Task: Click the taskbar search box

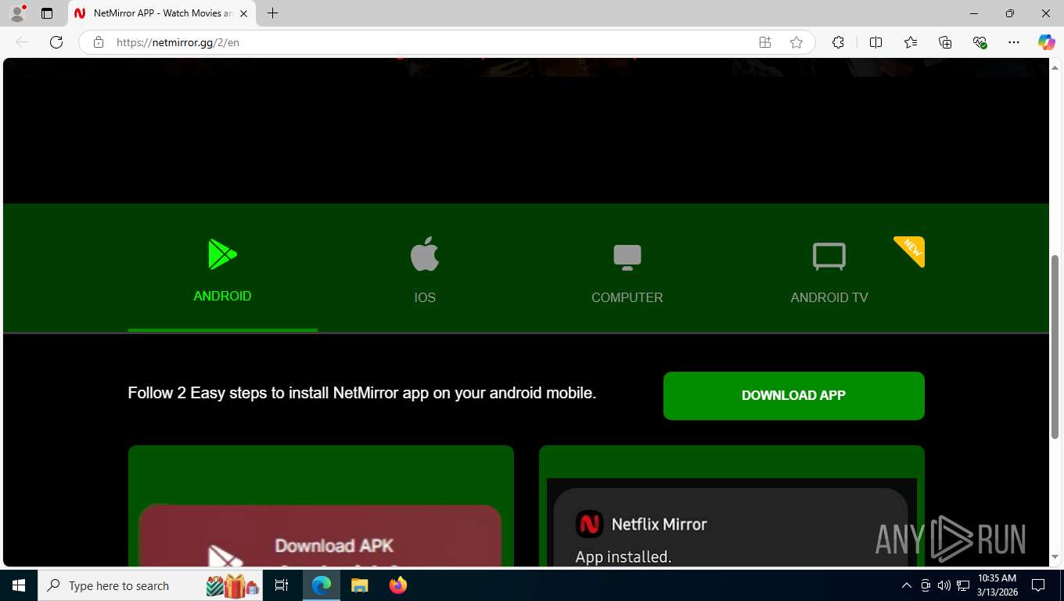Action: click(150, 585)
